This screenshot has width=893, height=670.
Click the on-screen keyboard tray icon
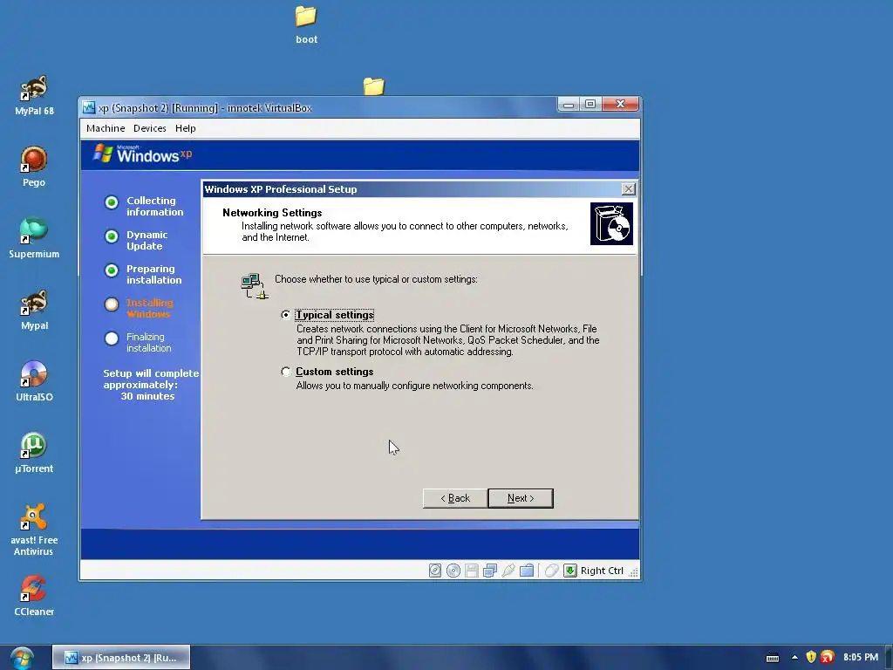click(773, 658)
